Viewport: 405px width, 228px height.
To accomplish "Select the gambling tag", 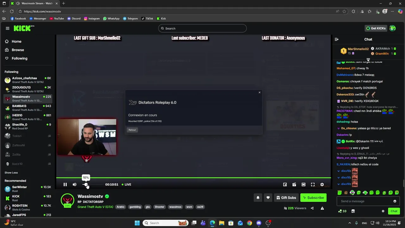I will pyautogui.click(x=135, y=207).
